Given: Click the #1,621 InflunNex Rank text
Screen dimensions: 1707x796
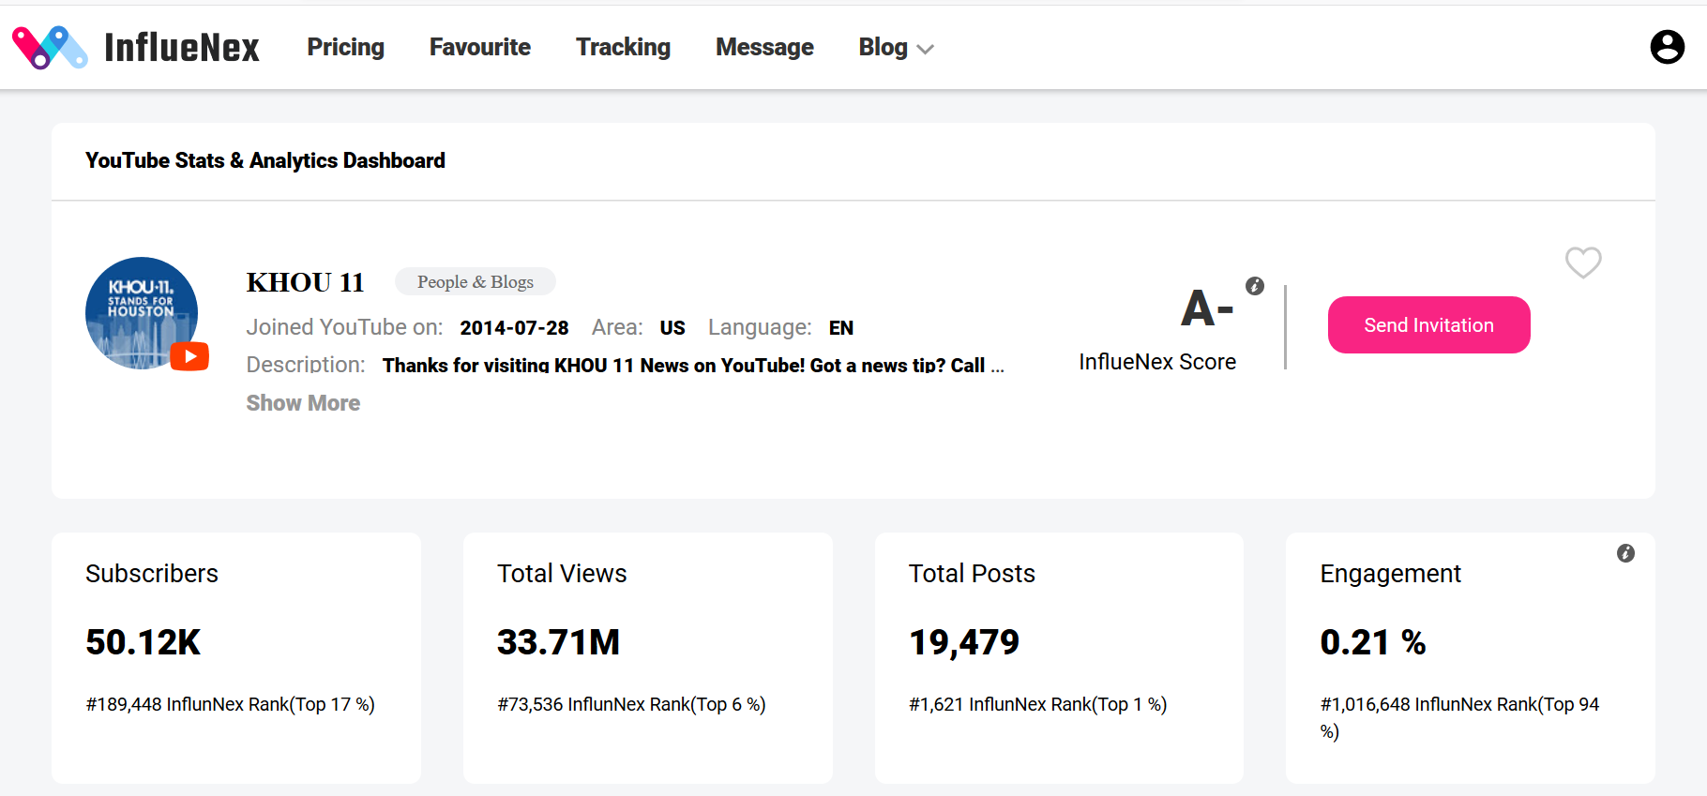Looking at the screenshot, I should (1037, 704).
